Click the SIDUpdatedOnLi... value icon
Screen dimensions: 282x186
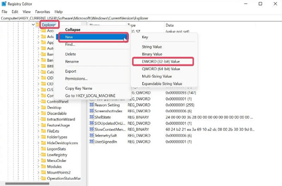92,123
